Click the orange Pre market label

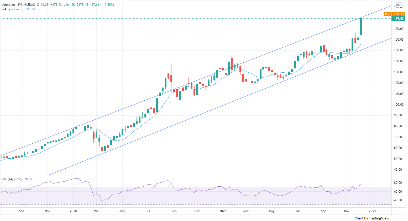click(x=387, y=14)
